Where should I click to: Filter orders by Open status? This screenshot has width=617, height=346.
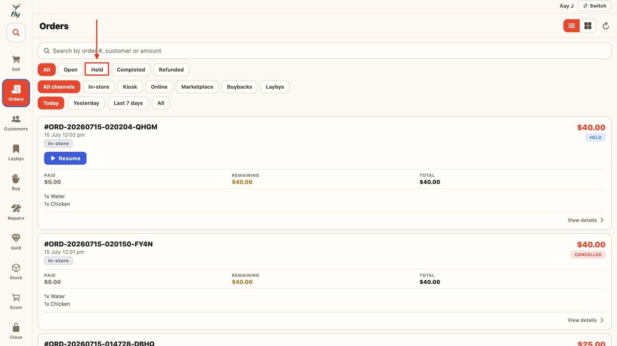[x=70, y=69]
